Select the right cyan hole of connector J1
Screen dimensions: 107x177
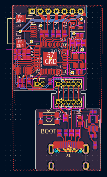coord(80,151)
